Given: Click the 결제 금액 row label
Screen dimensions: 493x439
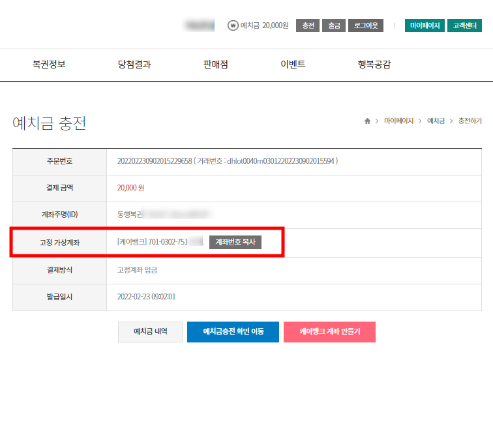Looking at the screenshot, I should coord(60,188).
